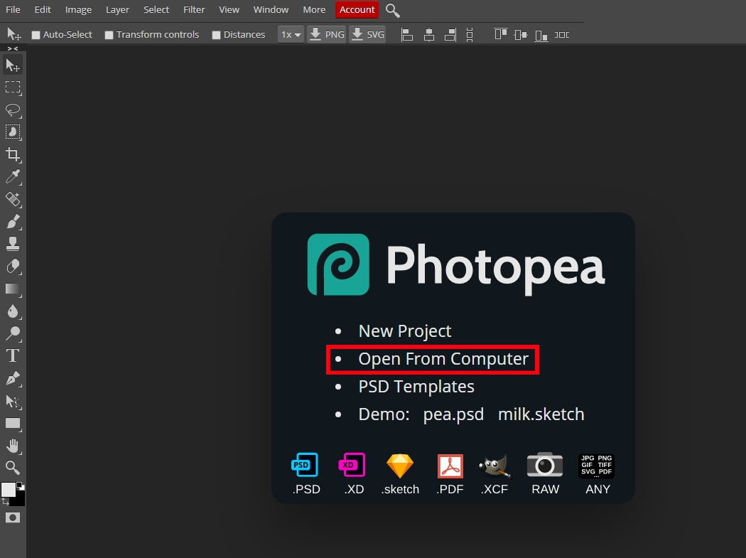Export as SVG button
Screen dimensions: 746x558
(368, 34)
